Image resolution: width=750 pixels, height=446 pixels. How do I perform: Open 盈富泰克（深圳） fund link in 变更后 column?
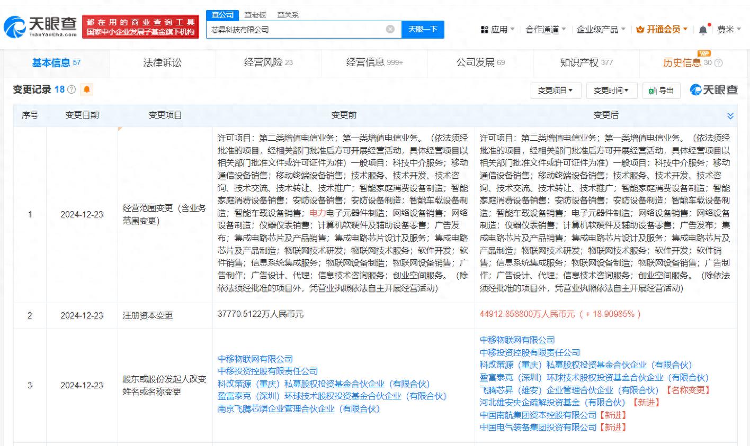[594, 377]
